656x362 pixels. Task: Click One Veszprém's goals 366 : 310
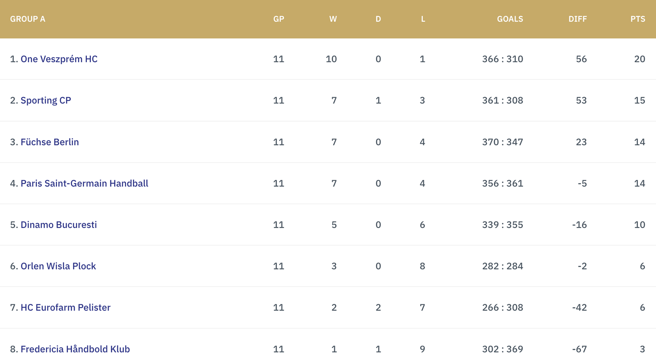click(503, 59)
